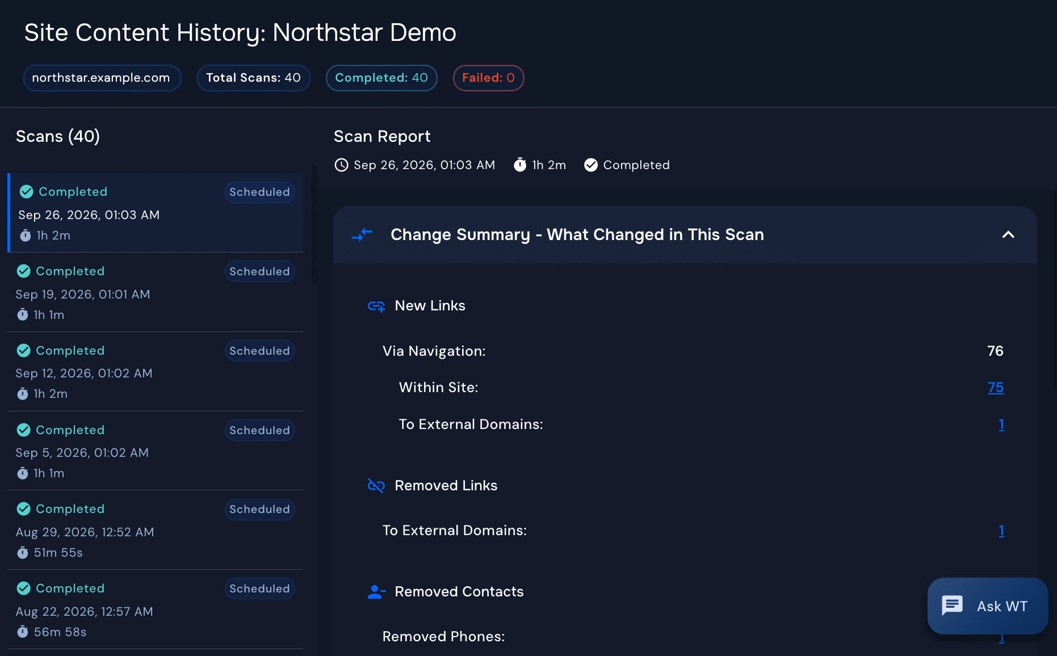
Task: Click the Removed Contacts person icon
Action: [376, 592]
